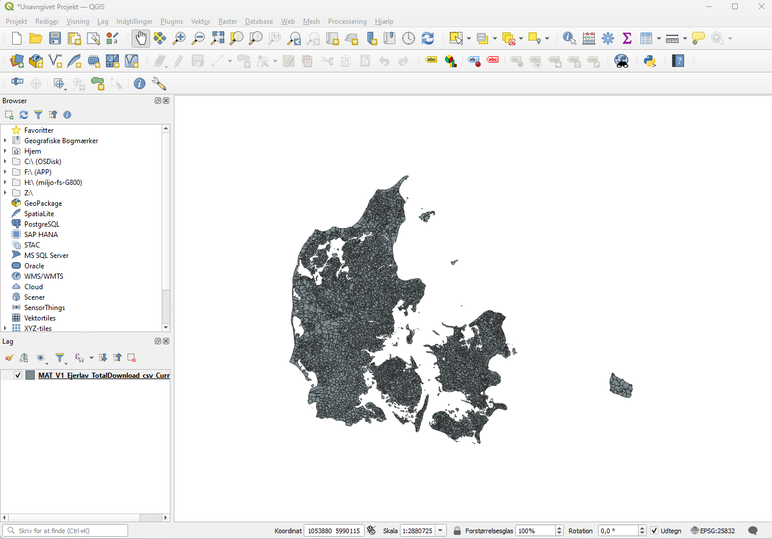
Task: Increase the Forstørrelsesglas magnifier stepper
Action: pos(559,528)
